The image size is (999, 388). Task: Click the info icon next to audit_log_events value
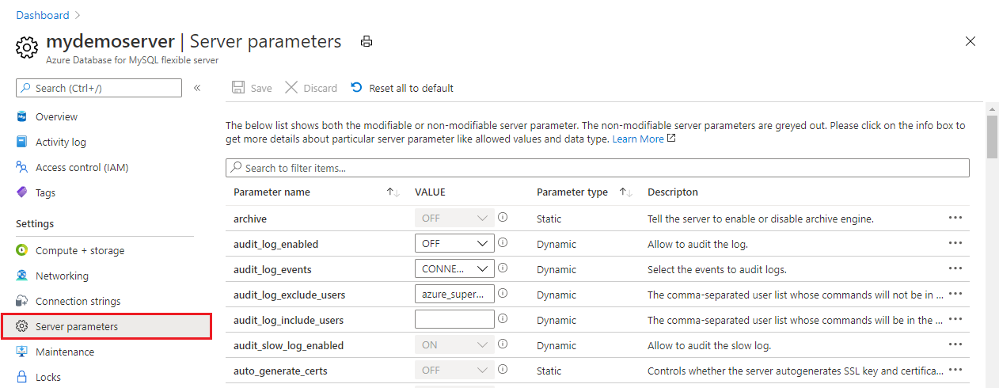[503, 268]
